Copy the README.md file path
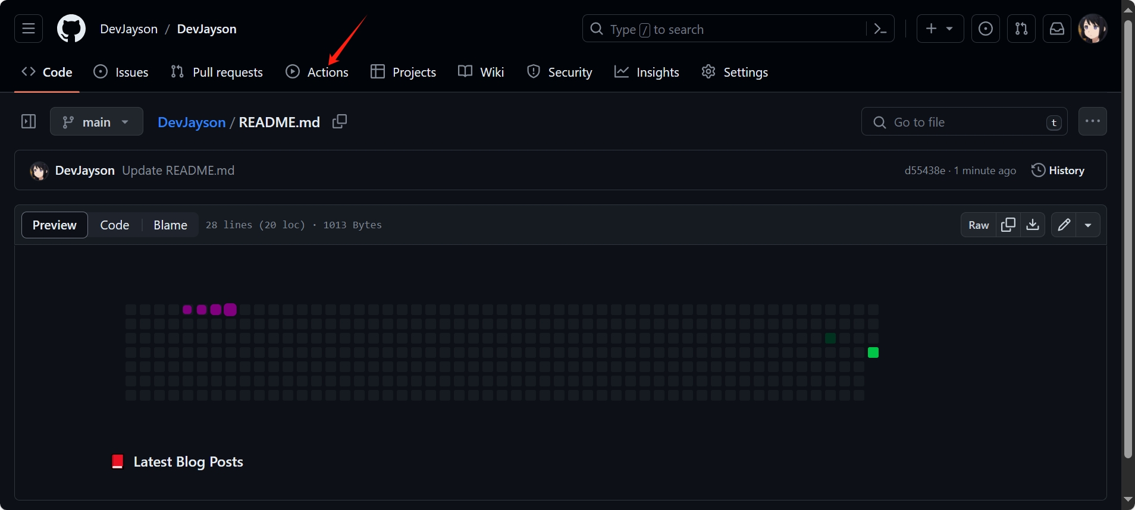 point(340,121)
